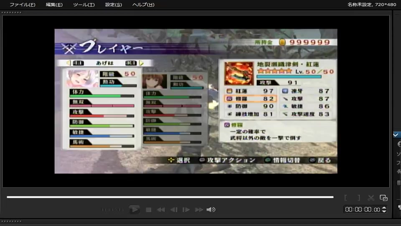This screenshot has height=226, width=401.
Task: Decrease timecode with the down stepper arrow
Action: (384, 211)
